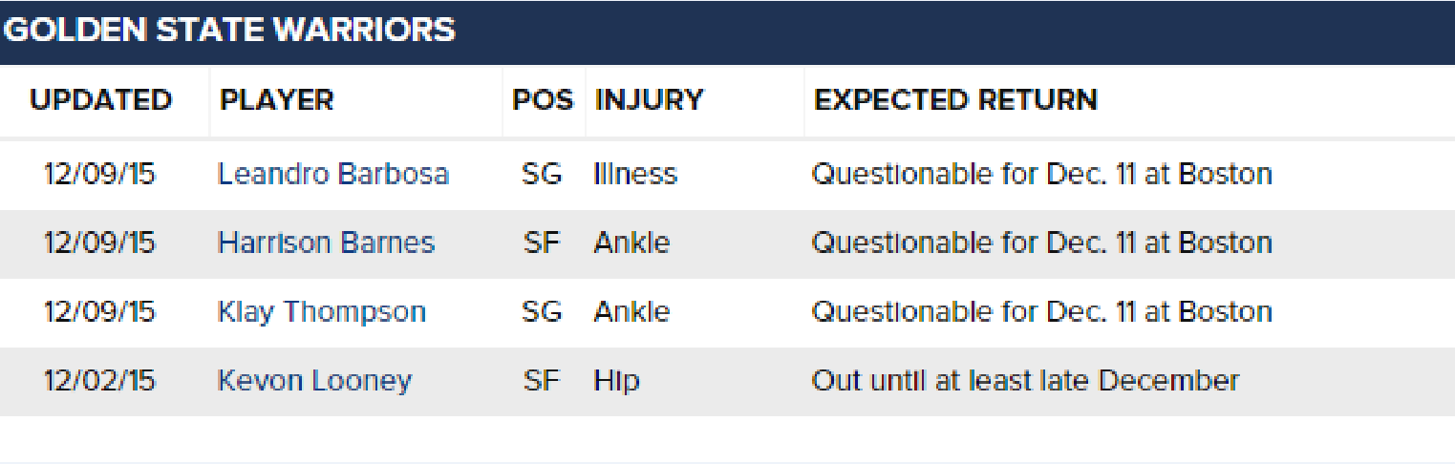
Task: Click the POS column header
Action: click(543, 100)
